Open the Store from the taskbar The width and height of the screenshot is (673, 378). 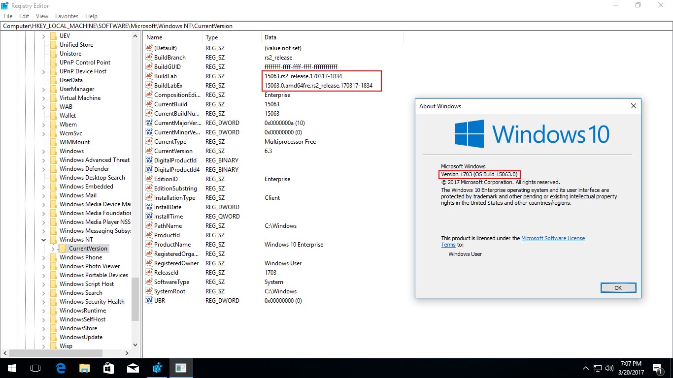tap(108, 368)
